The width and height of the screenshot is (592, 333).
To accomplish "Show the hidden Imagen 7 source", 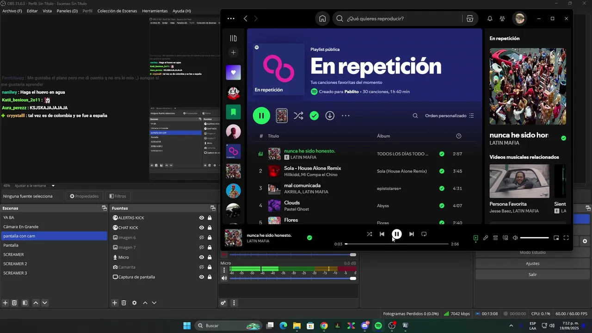I will (202, 247).
